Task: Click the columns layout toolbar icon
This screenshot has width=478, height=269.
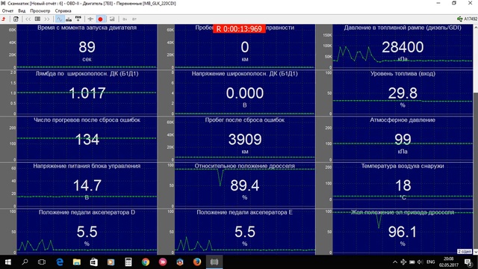Action: (x=37, y=19)
